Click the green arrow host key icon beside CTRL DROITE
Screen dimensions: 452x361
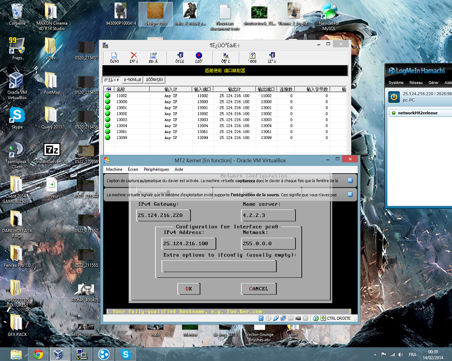(x=323, y=318)
